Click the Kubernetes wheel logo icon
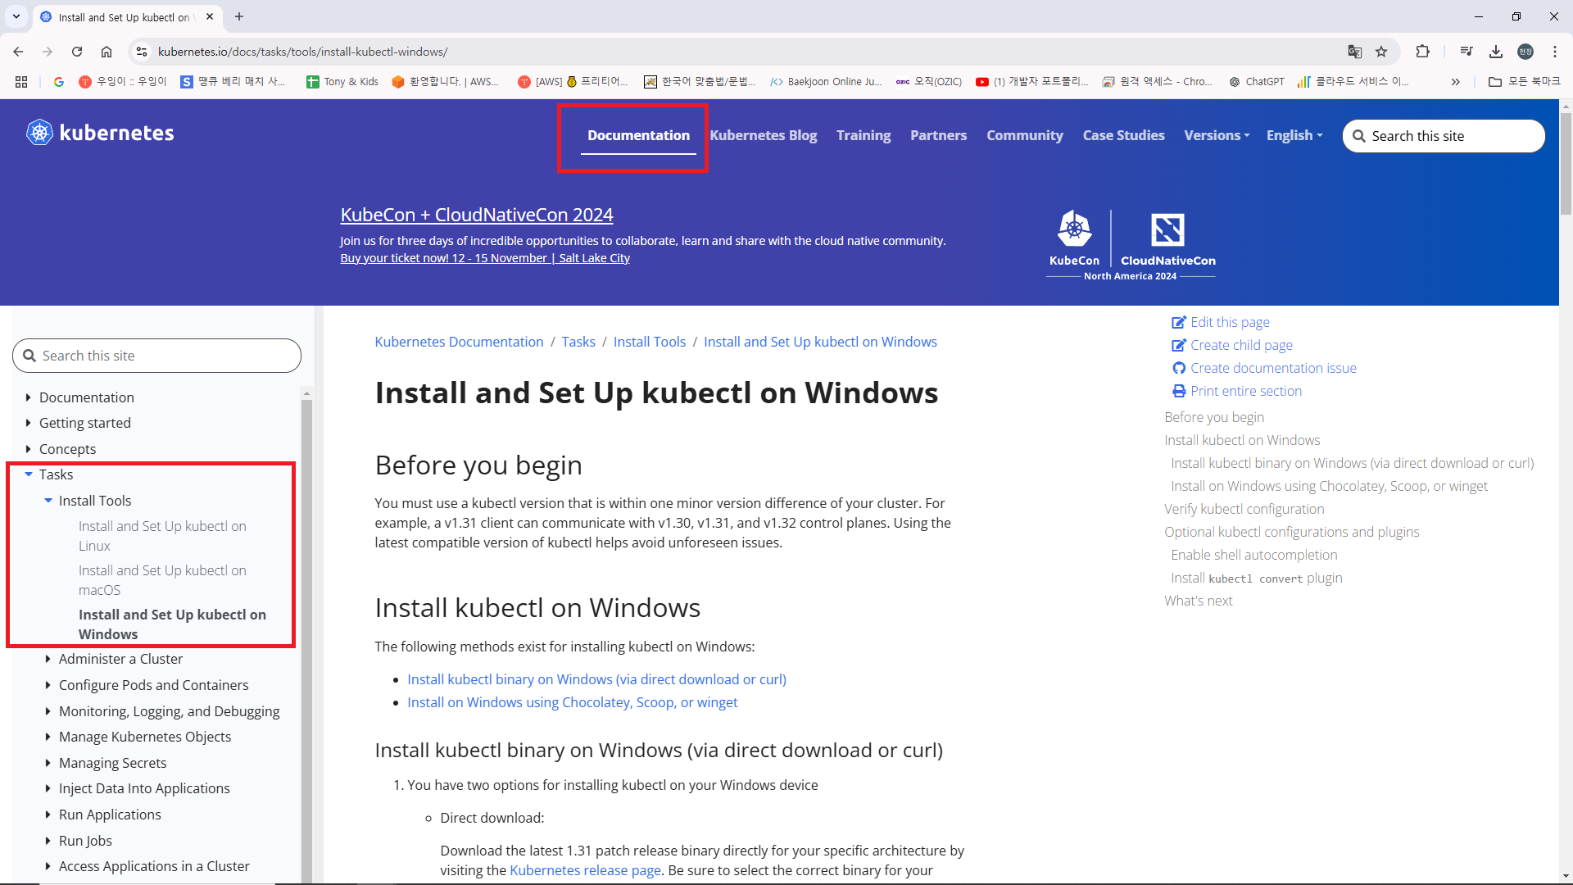Screen dimensions: 1573x885 point(39,133)
